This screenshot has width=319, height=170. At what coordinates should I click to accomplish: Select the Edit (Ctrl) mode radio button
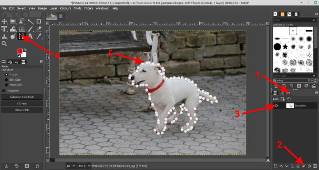(6, 79)
